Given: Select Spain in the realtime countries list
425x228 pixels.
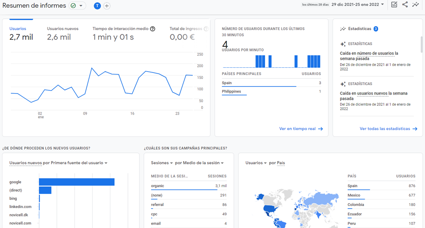Looking at the screenshot, I should pos(271,83).
